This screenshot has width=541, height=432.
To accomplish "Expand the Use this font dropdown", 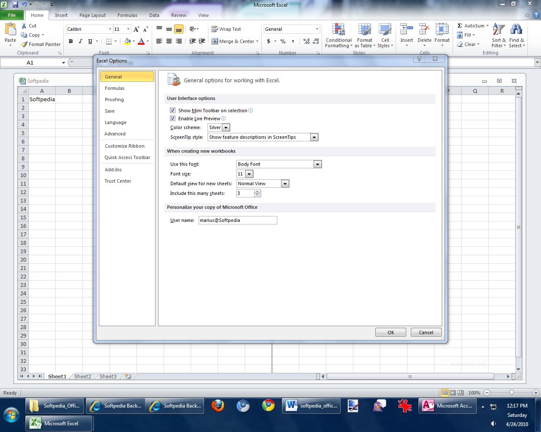I will click(x=317, y=164).
